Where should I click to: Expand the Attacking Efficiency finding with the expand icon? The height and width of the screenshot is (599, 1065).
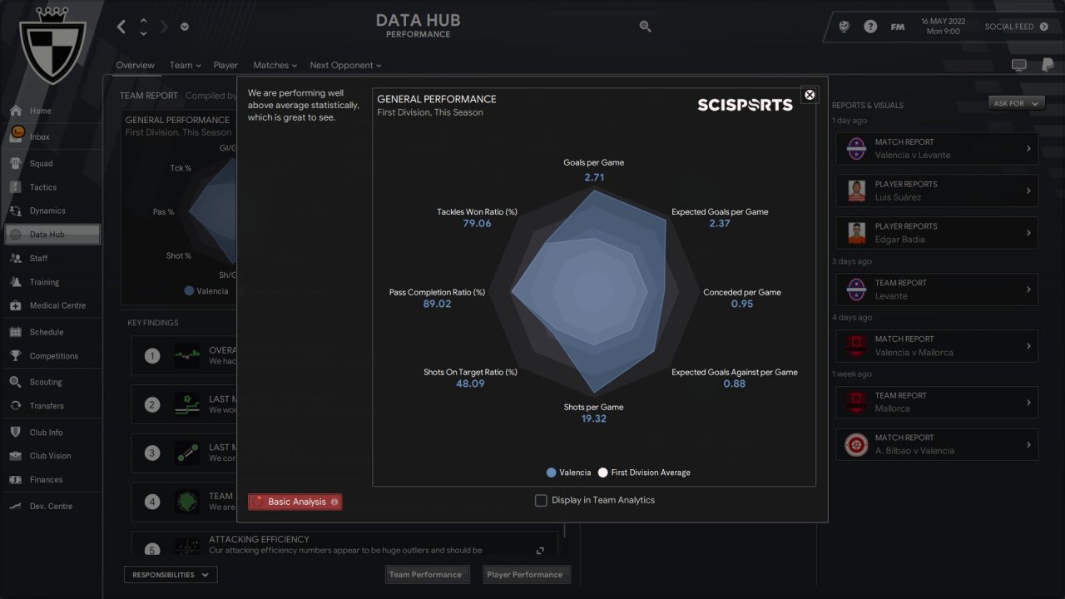(x=540, y=550)
